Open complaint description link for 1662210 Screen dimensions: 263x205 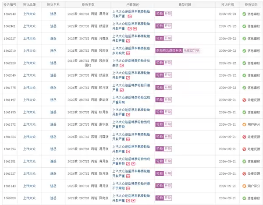[131, 51]
